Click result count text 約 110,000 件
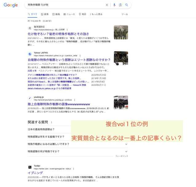 34,21
